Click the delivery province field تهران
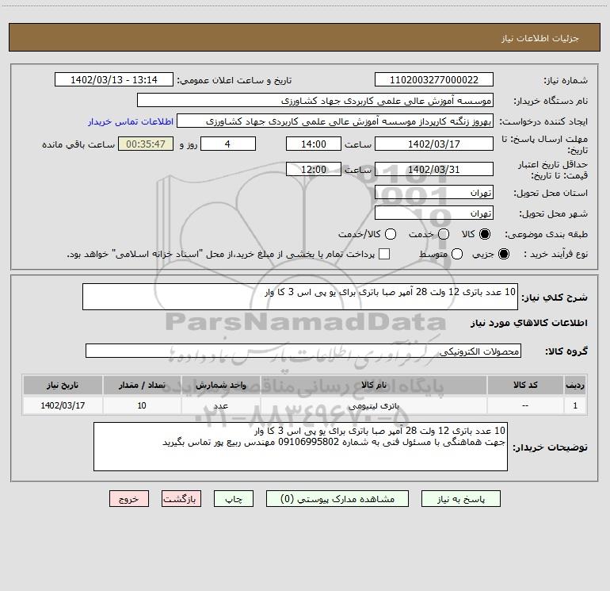Viewport: 610px width, 591px height. tap(434, 192)
